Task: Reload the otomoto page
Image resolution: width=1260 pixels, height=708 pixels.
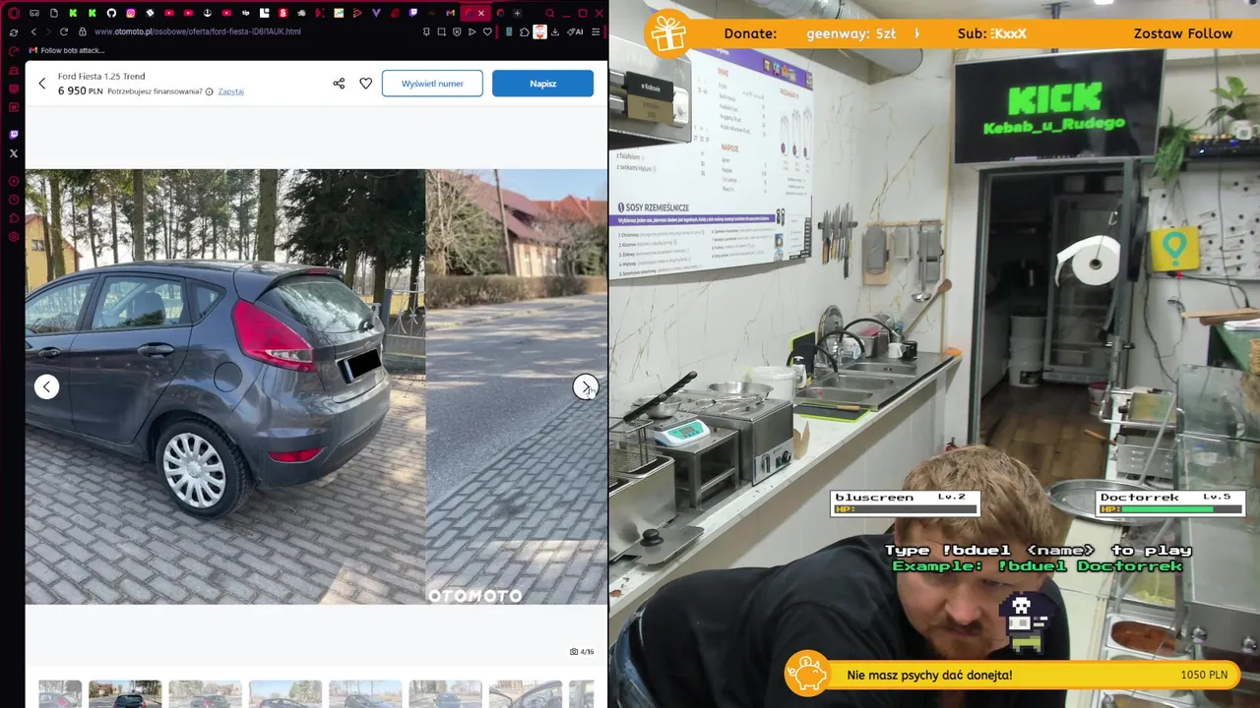Action: (x=64, y=31)
